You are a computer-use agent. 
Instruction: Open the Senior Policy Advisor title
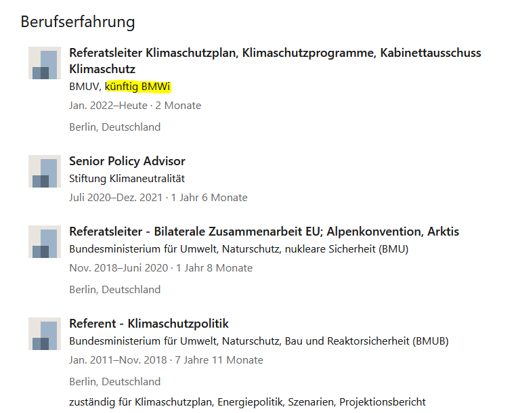click(127, 161)
